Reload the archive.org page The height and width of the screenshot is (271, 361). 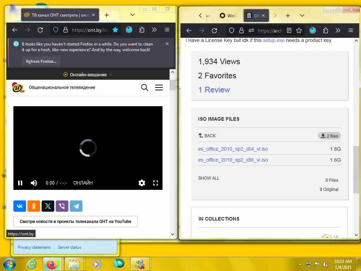point(214,30)
